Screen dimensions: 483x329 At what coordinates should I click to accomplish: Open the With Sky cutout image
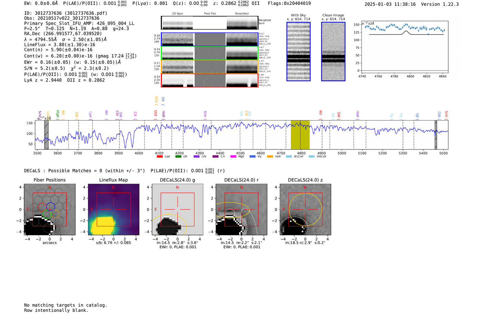[298, 51]
